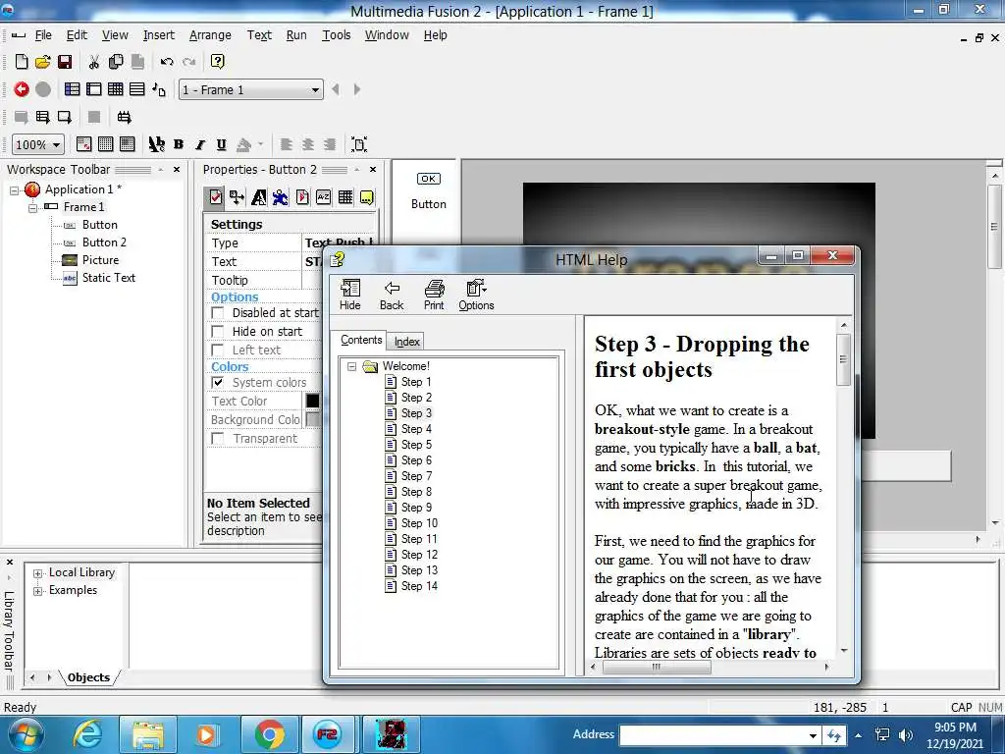This screenshot has height=754, width=1005.
Task: Save the application with the floppy icon
Action: tap(64, 62)
